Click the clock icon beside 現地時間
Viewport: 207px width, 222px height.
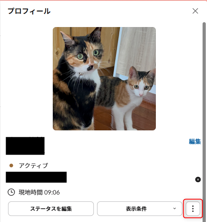point(11,192)
